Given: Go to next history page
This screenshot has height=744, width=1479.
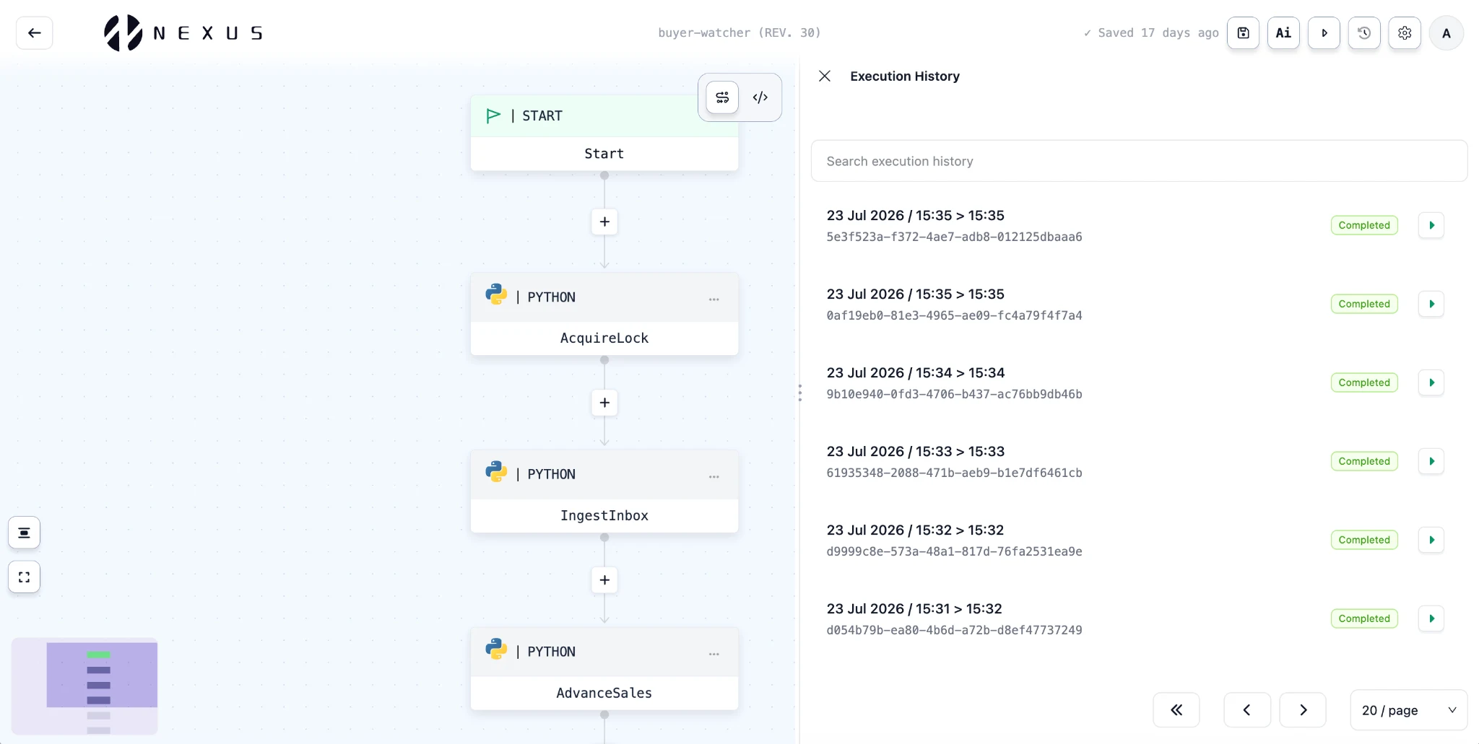Looking at the screenshot, I should pyautogui.click(x=1303, y=710).
